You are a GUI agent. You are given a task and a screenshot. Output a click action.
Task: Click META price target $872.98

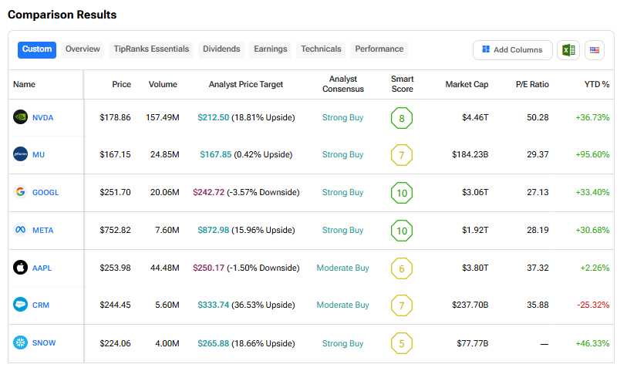(x=213, y=231)
